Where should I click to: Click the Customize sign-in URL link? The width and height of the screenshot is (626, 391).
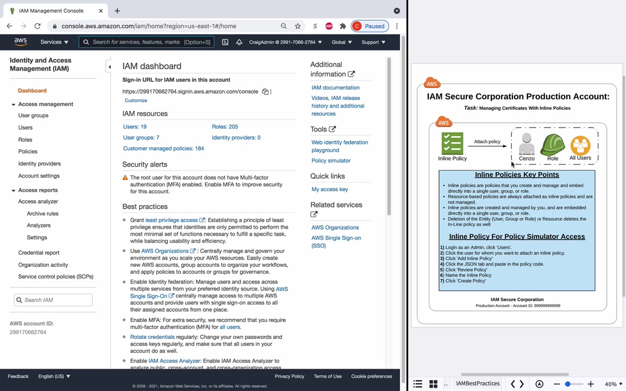[136, 100]
